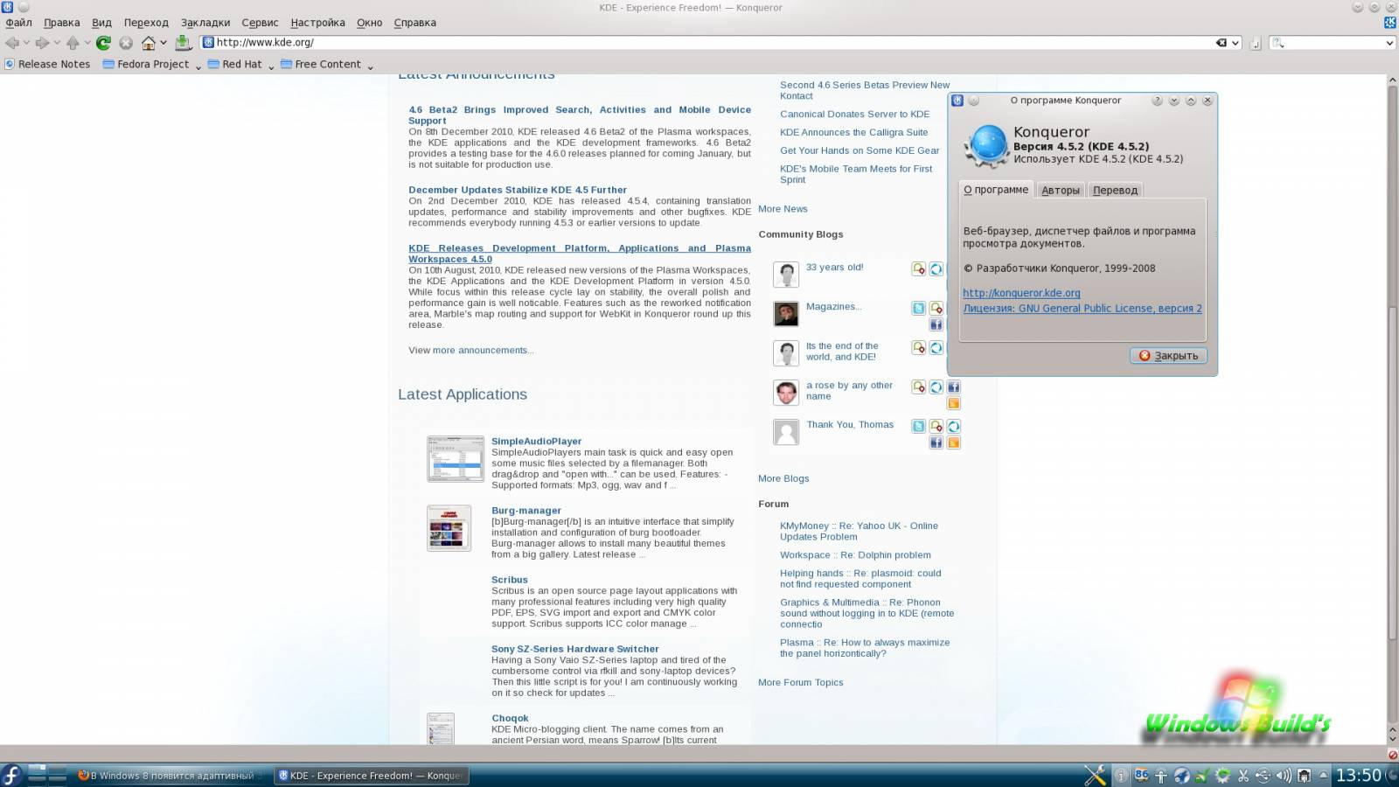Viewport: 1399px width, 787px height.
Task: Click the '33 years old!' blog avatar
Action: click(786, 275)
